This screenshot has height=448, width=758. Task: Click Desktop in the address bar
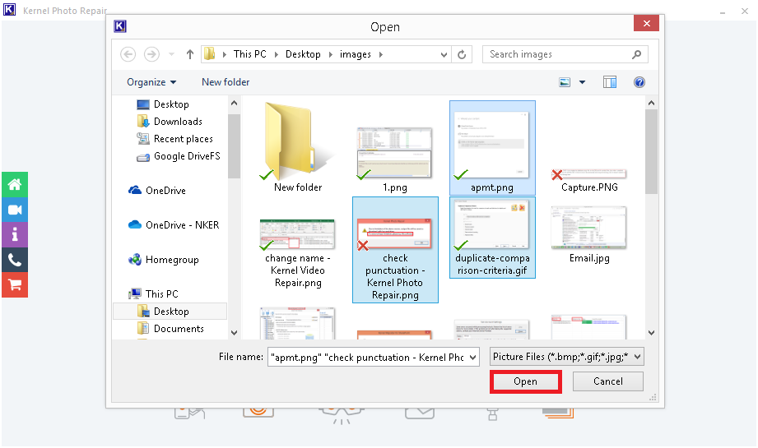tap(303, 54)
